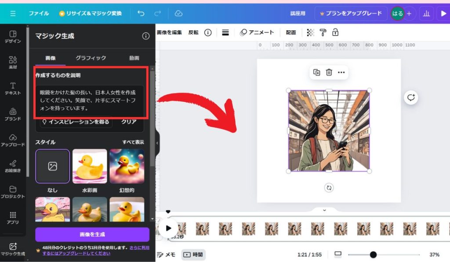
Task: Toggle the 時間 duration view
Action: 193,255
